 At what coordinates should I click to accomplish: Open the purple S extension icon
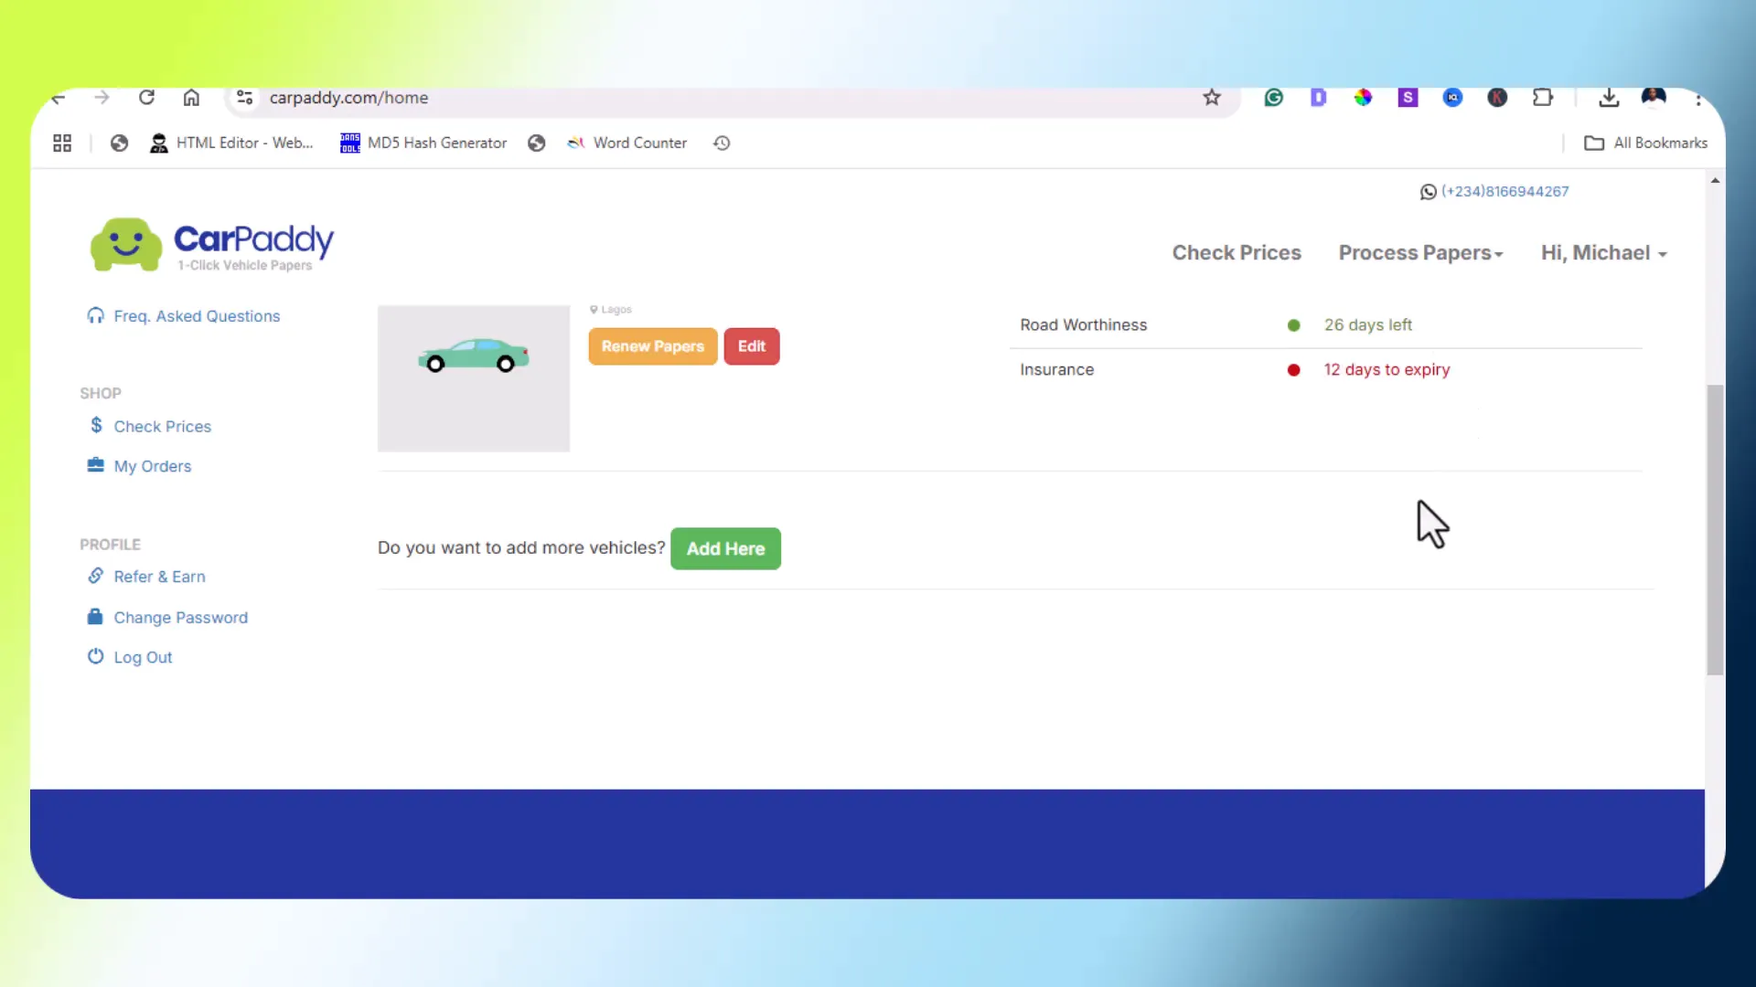tap(1408, 98)
